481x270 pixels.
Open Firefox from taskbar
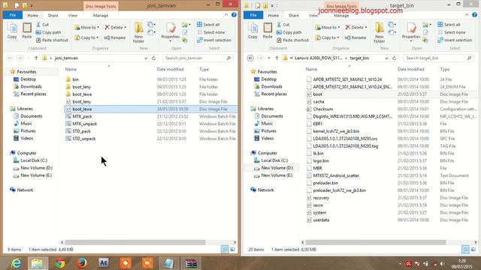point(82,263)
